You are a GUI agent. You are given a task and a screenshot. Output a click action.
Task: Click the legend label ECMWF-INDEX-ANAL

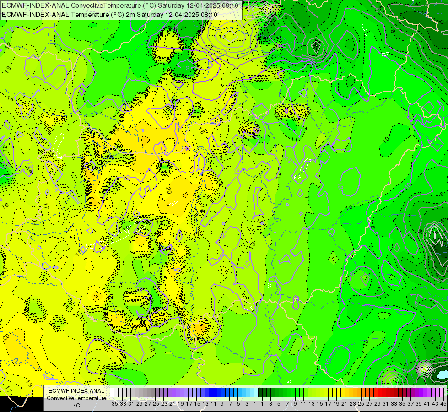(76, 391)
